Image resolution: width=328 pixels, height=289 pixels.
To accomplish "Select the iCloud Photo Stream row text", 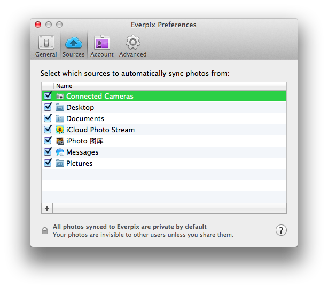I will pos(100,130).
